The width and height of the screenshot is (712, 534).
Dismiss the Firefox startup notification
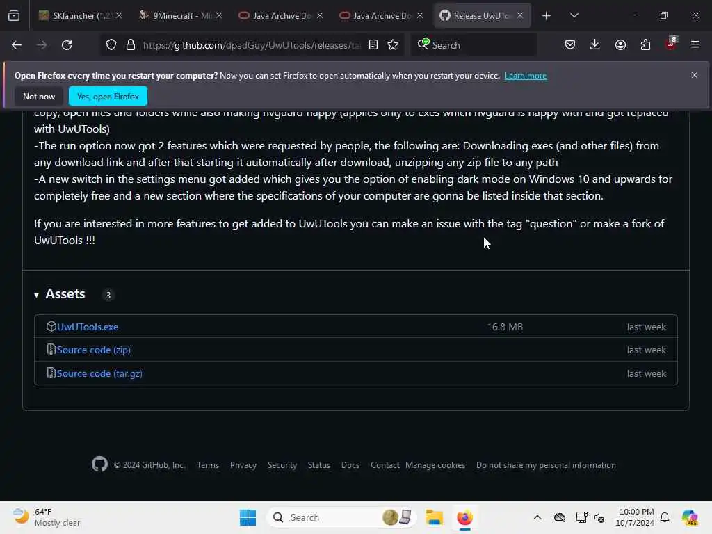click(x=695, y=75)
